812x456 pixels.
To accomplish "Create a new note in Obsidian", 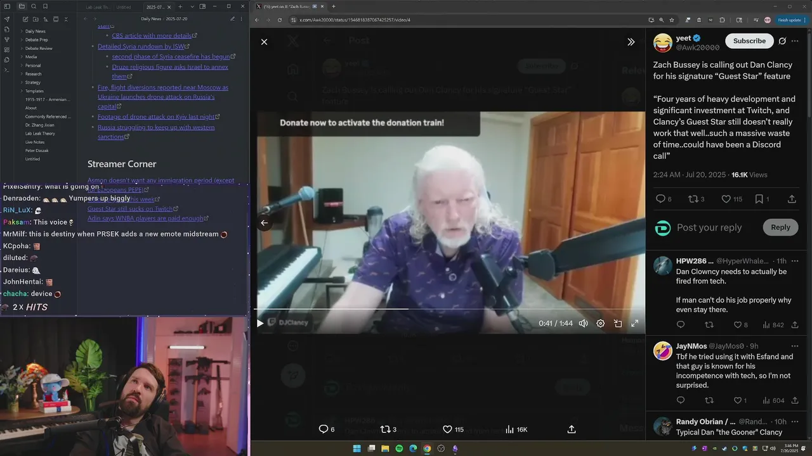I will click(x=25, y=19).
